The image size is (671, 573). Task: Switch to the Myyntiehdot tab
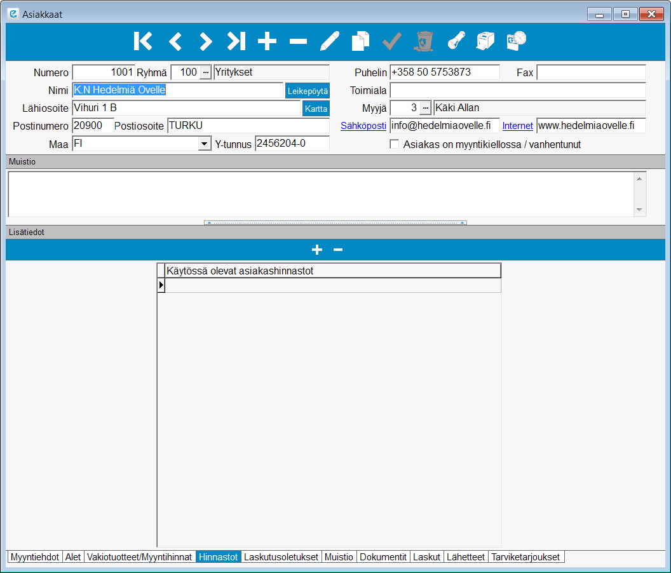[35, 557]
